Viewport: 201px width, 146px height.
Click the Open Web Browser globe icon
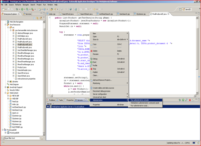click(x=71, y=9)
